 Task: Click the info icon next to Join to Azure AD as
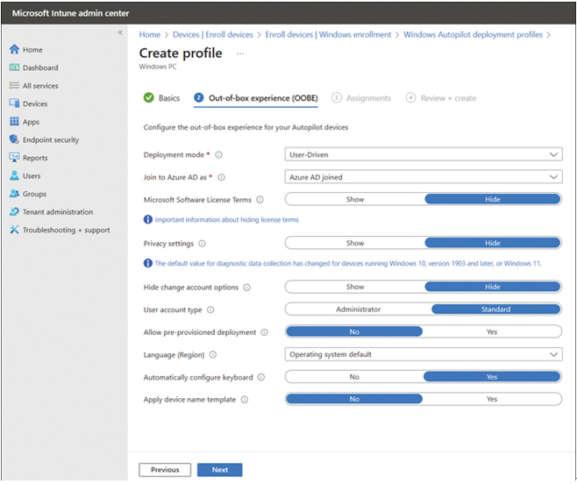221,177
